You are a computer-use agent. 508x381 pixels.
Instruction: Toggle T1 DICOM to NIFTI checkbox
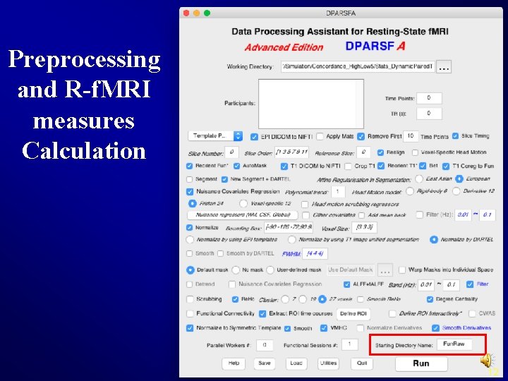tap(284, 167)
